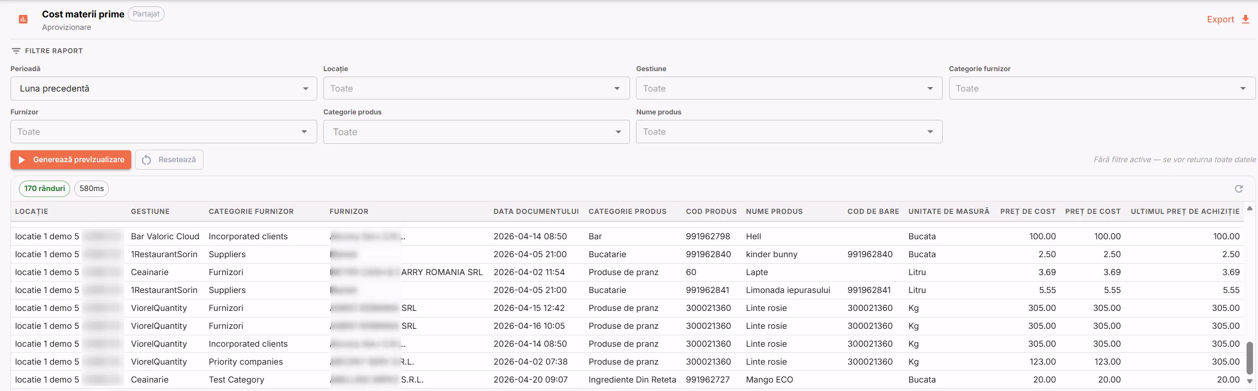Sort by the COD DE BARE column header
Screen dimensions: 1258x391
pyautogui.click(x=873, y=211)
